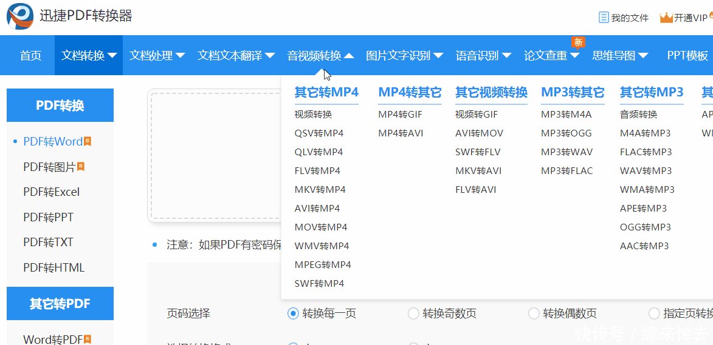Choose M4A转MP3 from the menu
Image resolution: width=713 pixels, height=345 pixels.
645,133
